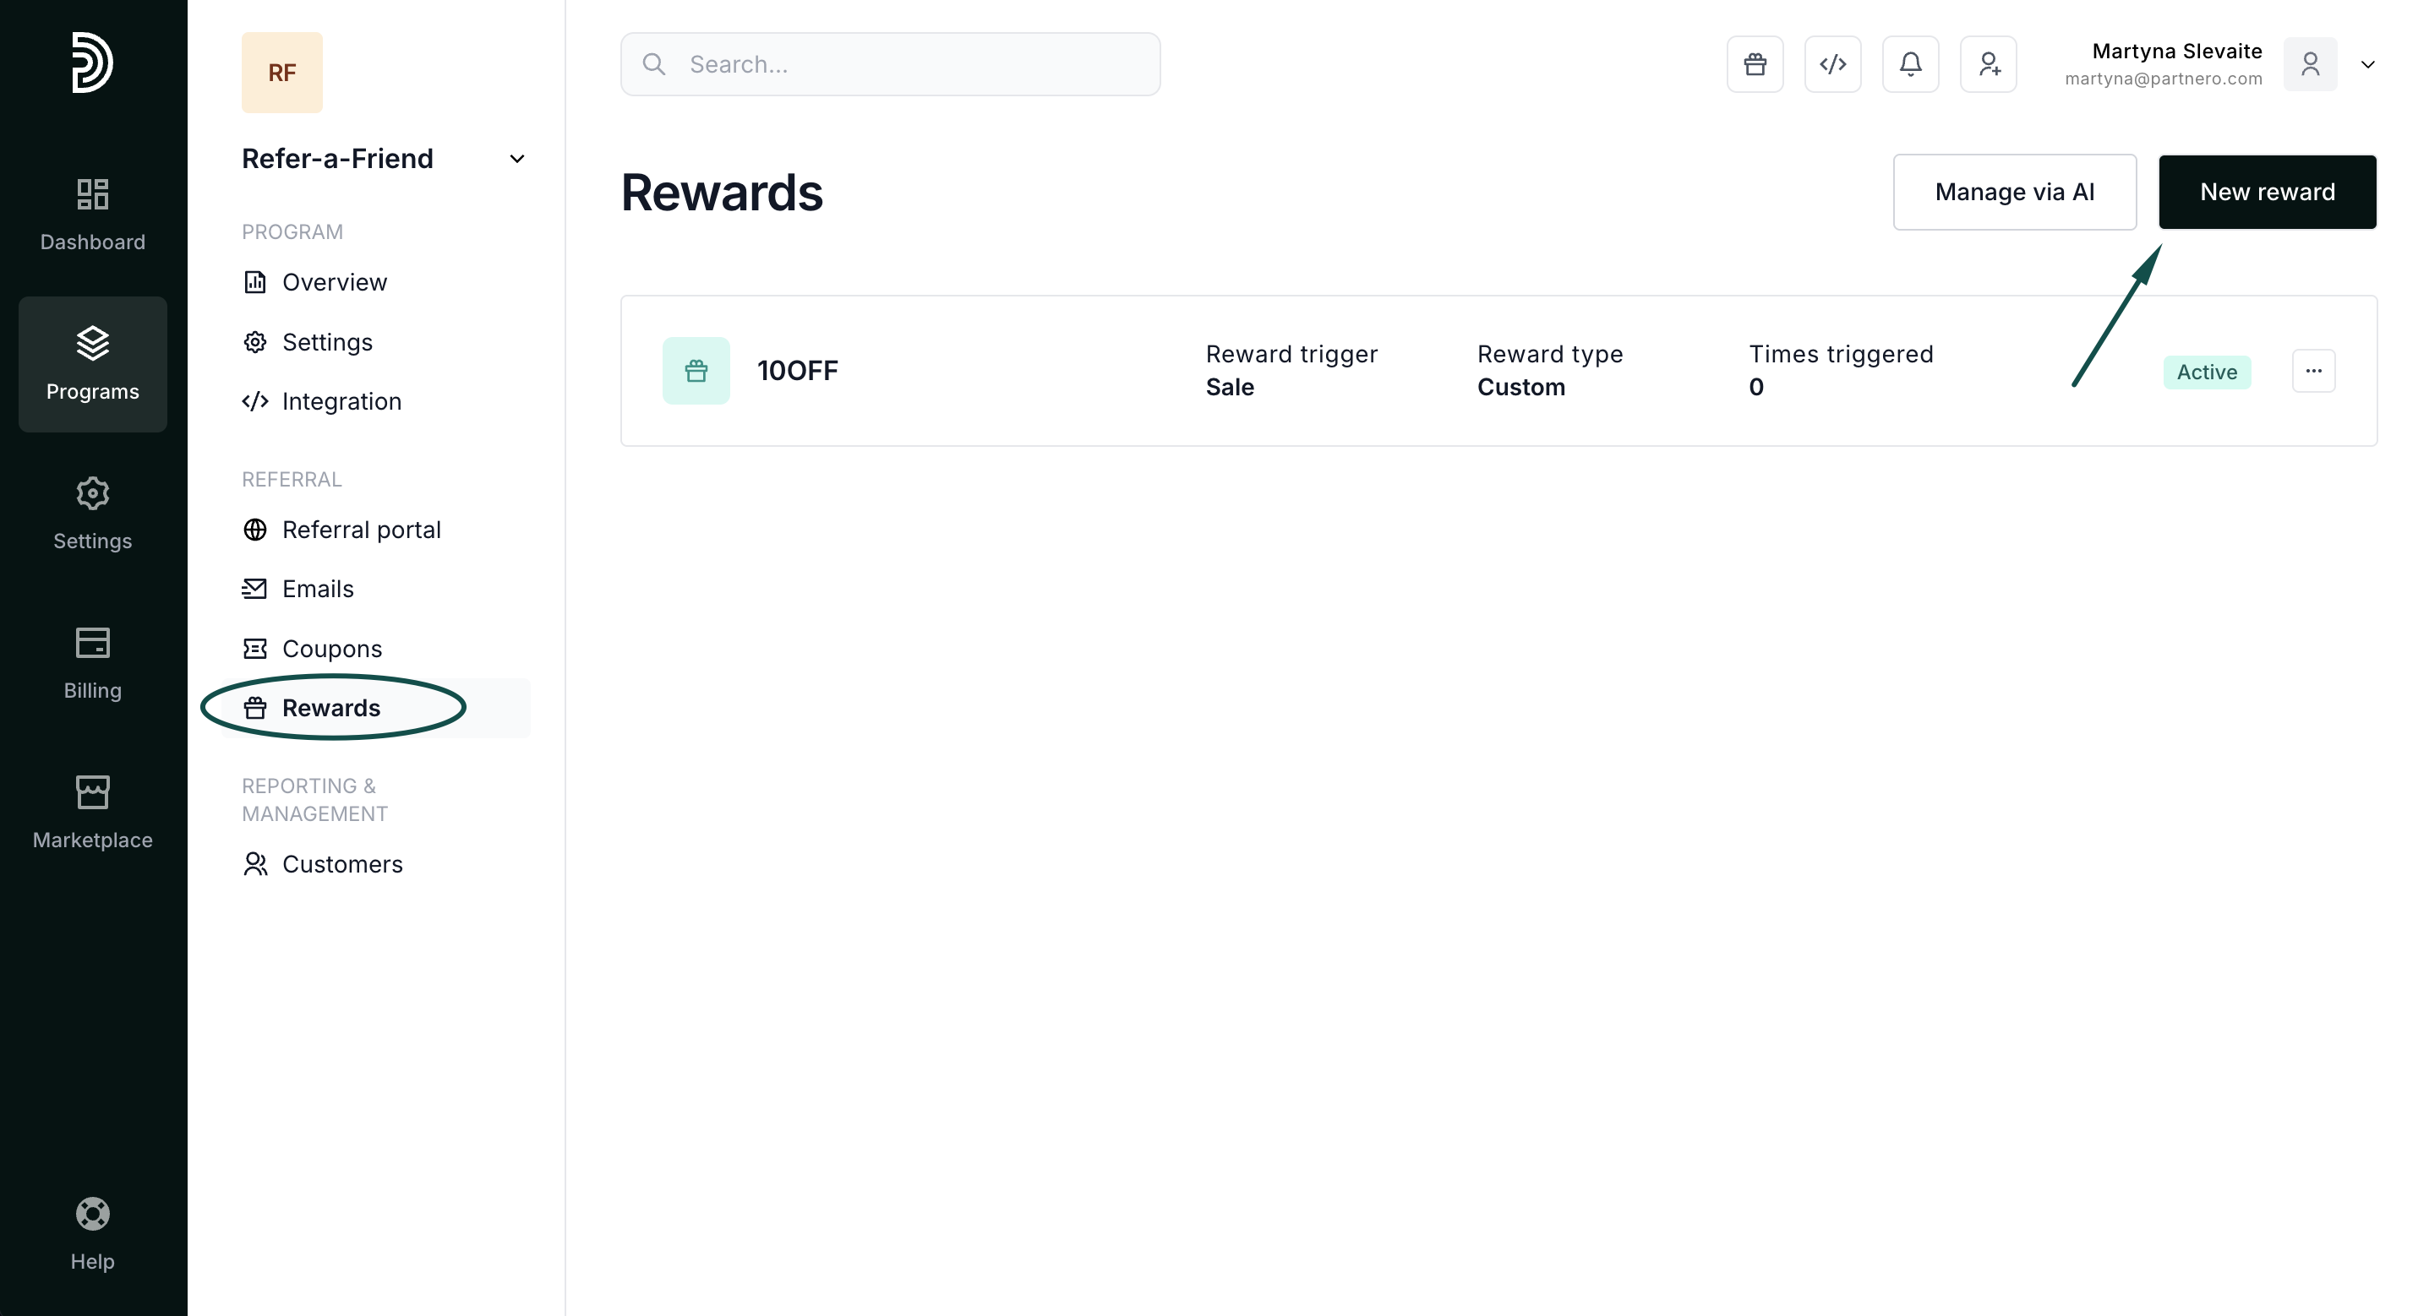Click the code brackets icon in header
This screenshot has width=2429, height=1316.
pyautogui.click(x=1832, y=64)
